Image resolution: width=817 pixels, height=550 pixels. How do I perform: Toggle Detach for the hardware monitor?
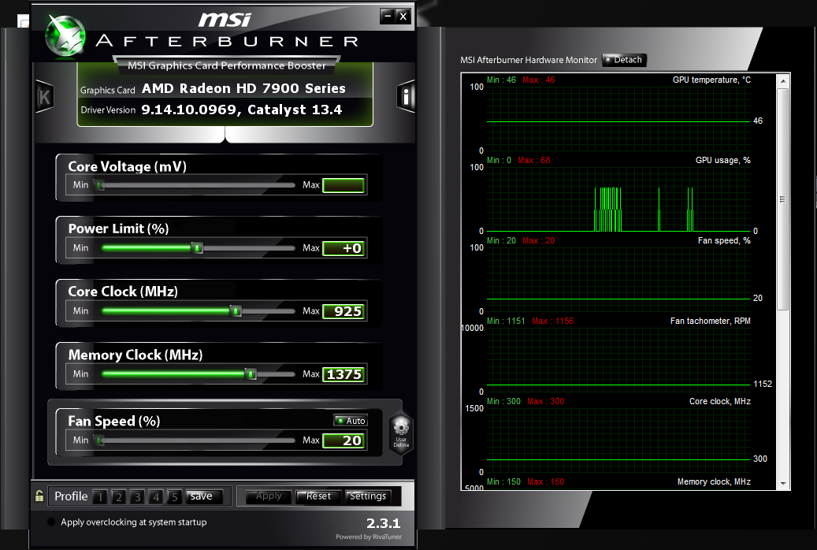click(x=624, y=60)
